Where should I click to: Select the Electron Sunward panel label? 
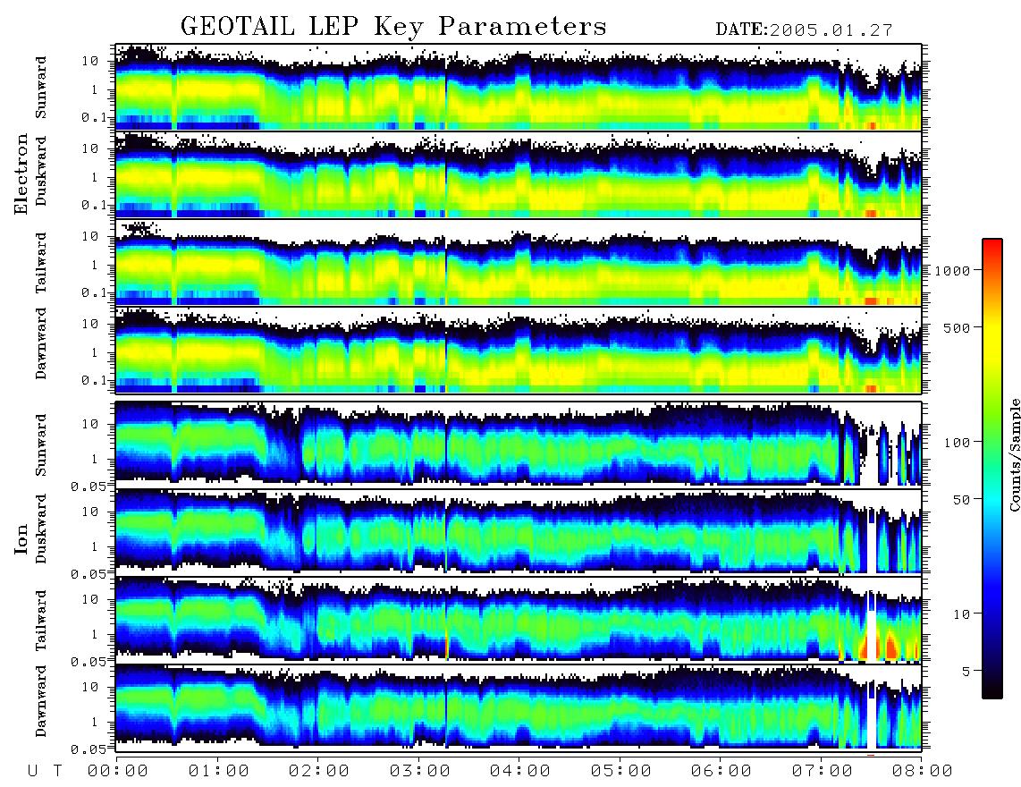(x=41, y=88)
